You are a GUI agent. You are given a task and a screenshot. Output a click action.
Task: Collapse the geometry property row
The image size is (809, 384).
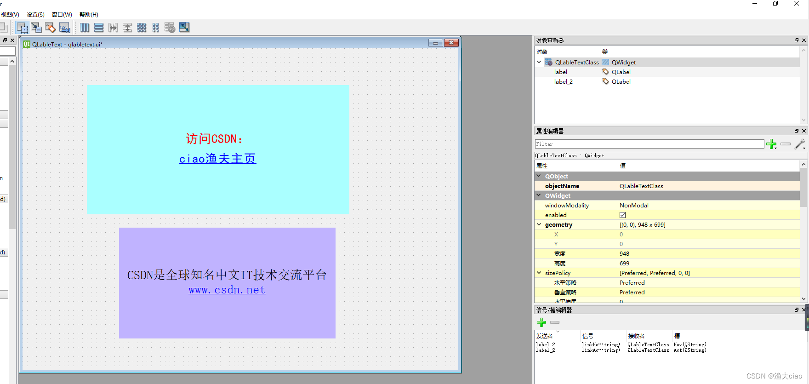(x=539, y=224)
